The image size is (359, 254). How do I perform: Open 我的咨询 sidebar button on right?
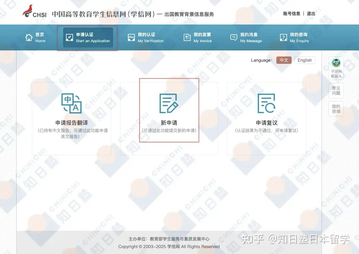point(336,109)
